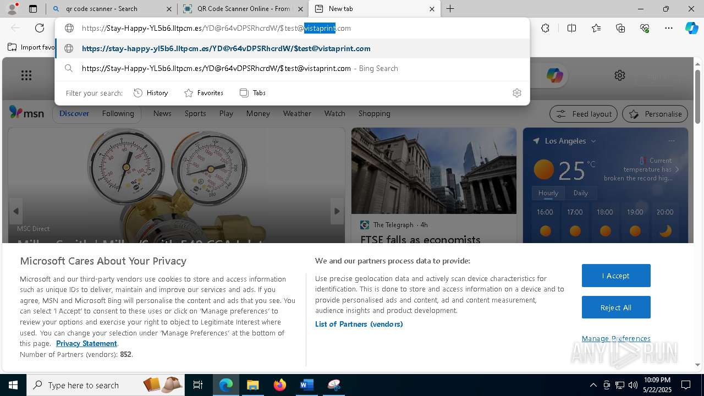Open Settings and more ellipsis menu
Screen dimensions: 704x396
click(x=669, y=28)
